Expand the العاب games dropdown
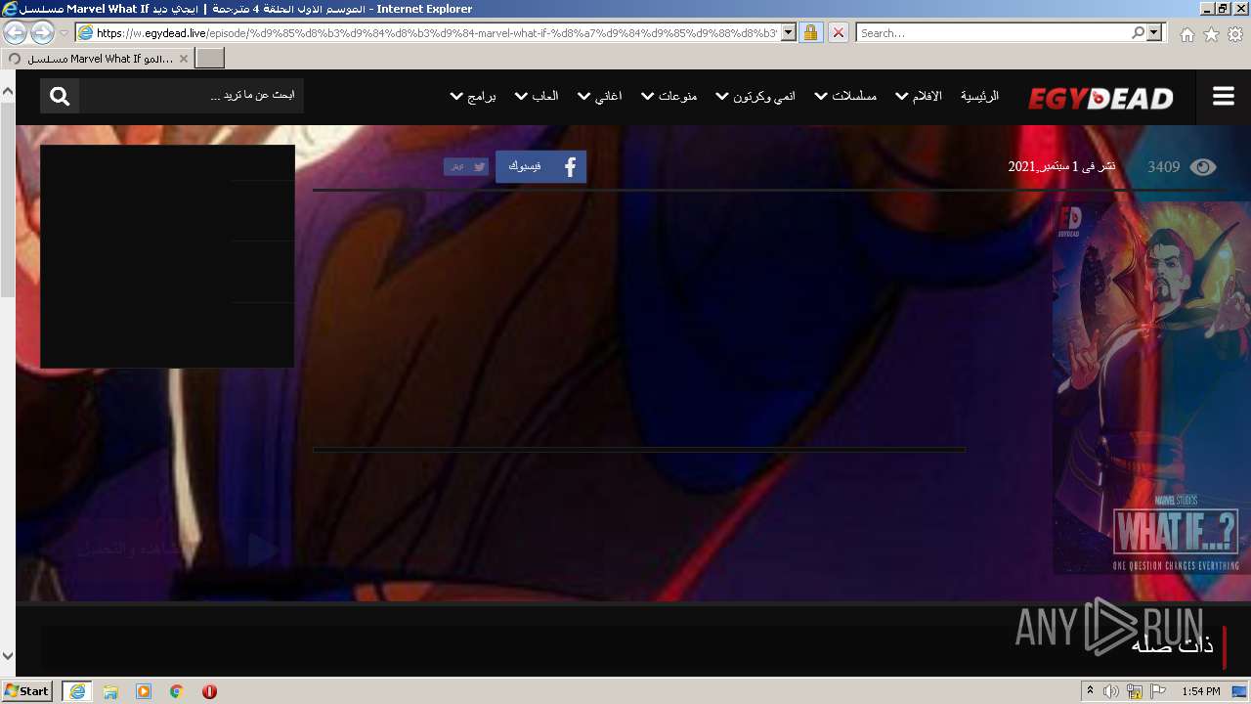 point(537,96)
